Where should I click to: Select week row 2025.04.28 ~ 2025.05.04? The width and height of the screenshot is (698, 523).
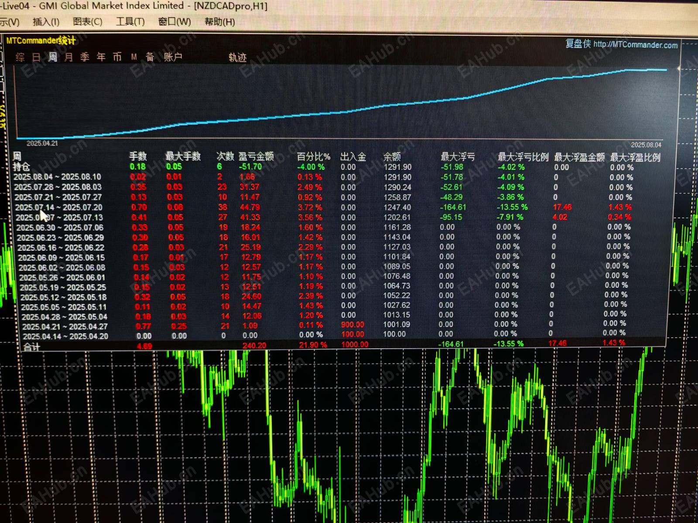pyautogui.click(x=64, y=317)
